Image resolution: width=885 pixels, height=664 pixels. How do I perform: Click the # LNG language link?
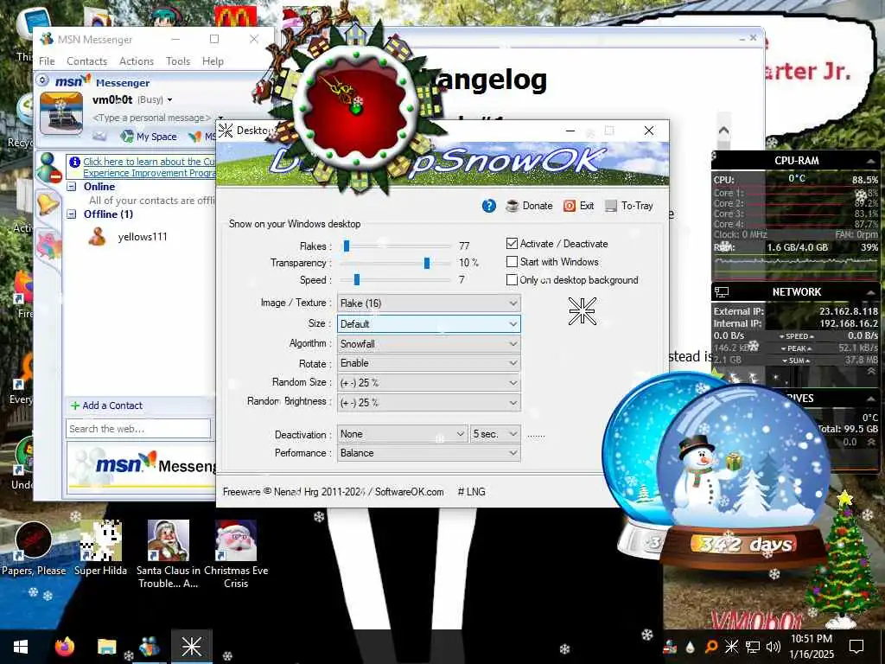coord(471,492)
